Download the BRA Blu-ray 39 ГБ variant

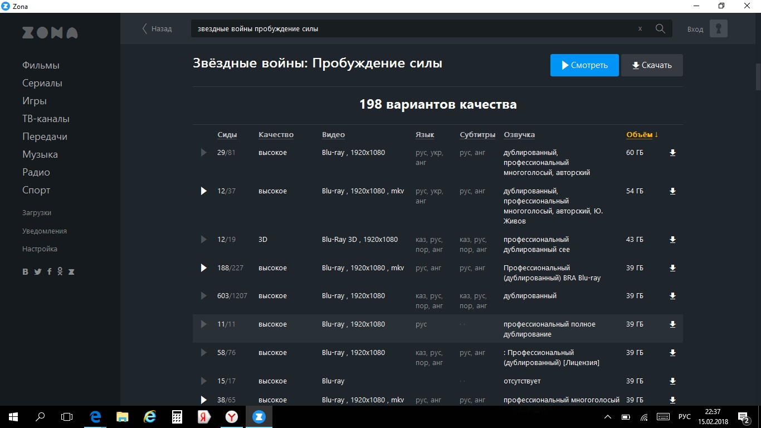(x=672, y=268)
